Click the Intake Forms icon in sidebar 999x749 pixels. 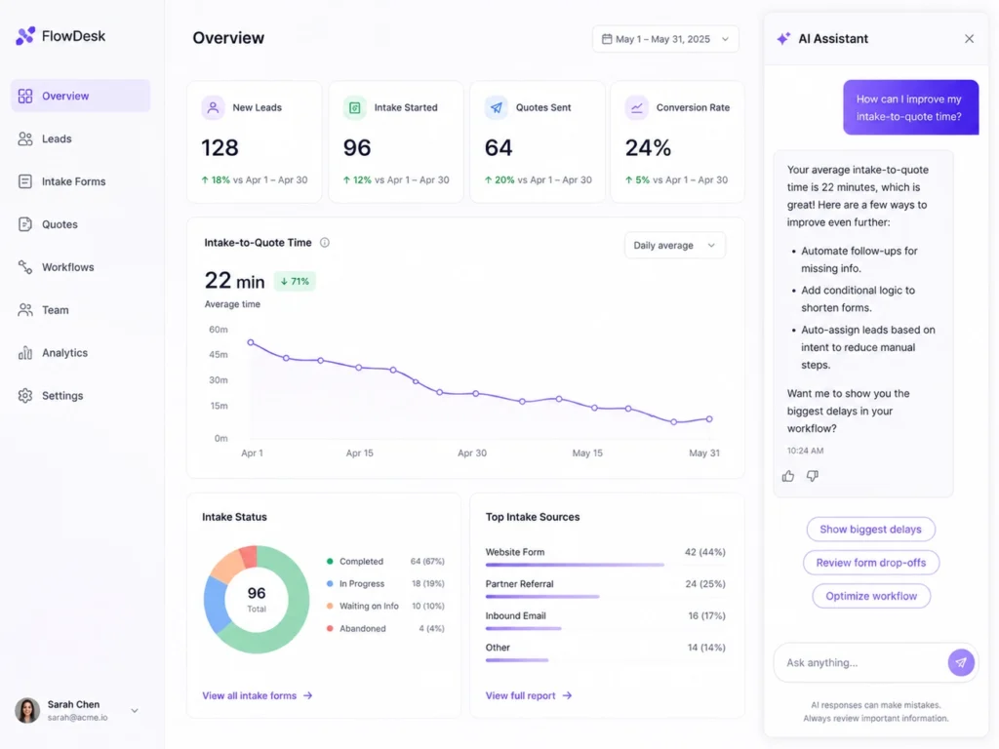tap(25, 181)
